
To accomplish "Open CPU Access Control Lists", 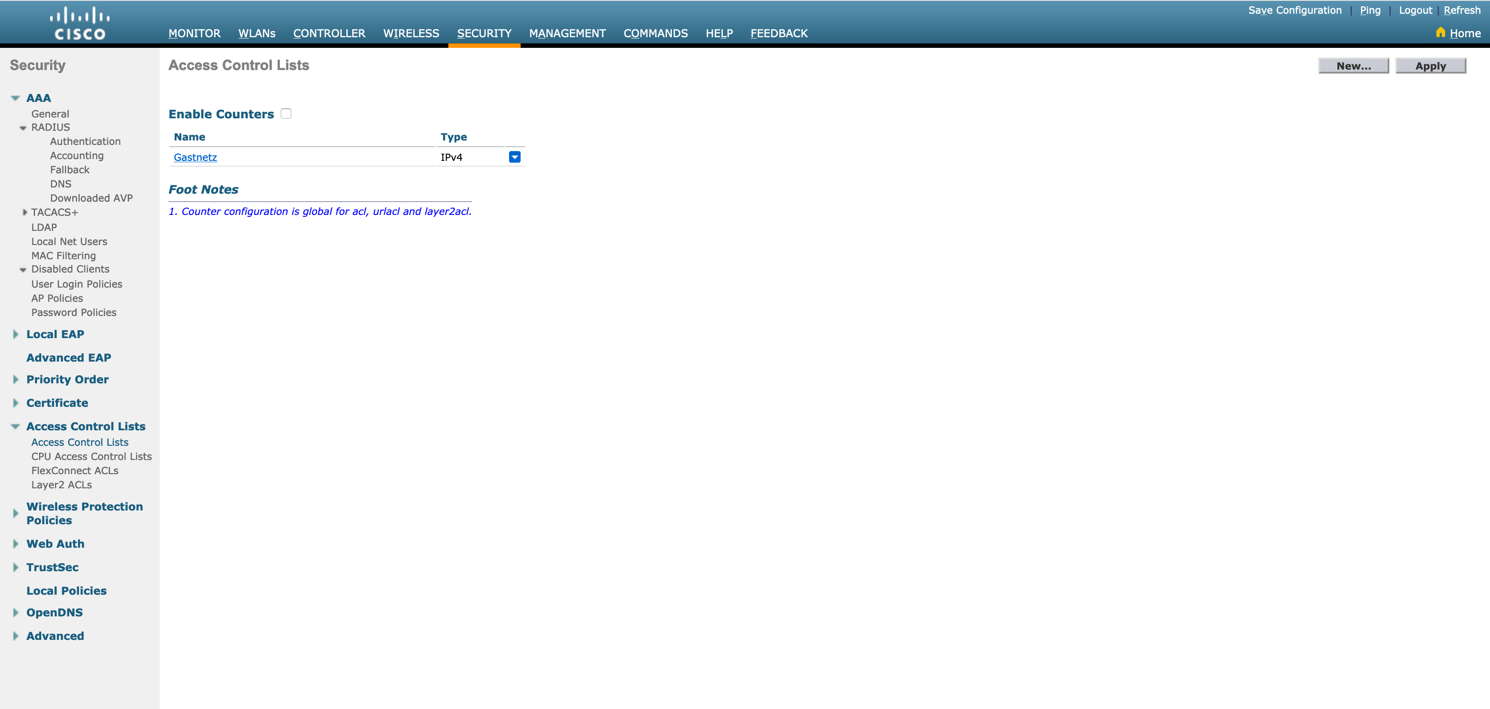I will (91, 456).
